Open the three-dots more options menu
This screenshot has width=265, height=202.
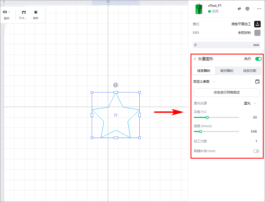(259, 9)
